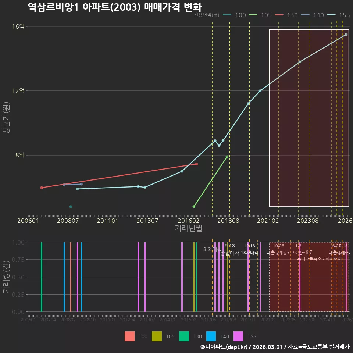Click the first green volume bar after 200601
Viewport: 353px width, 353px height.
pos(42,277)
